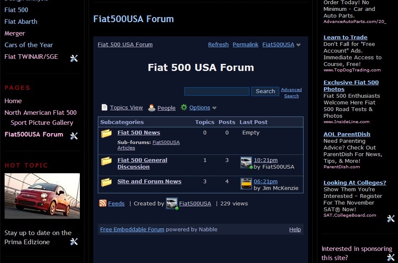Click in the forum search text field
The image size is (398, 263).
coord(217,91)
